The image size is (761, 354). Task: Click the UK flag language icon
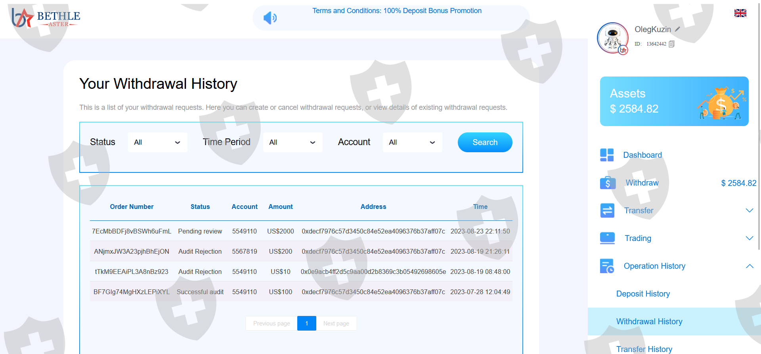pos(740,13)
